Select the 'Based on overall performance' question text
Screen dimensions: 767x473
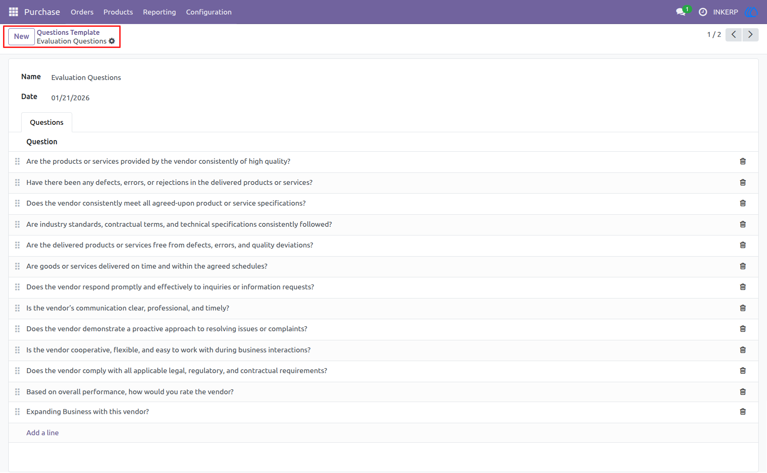click(130, 392)
